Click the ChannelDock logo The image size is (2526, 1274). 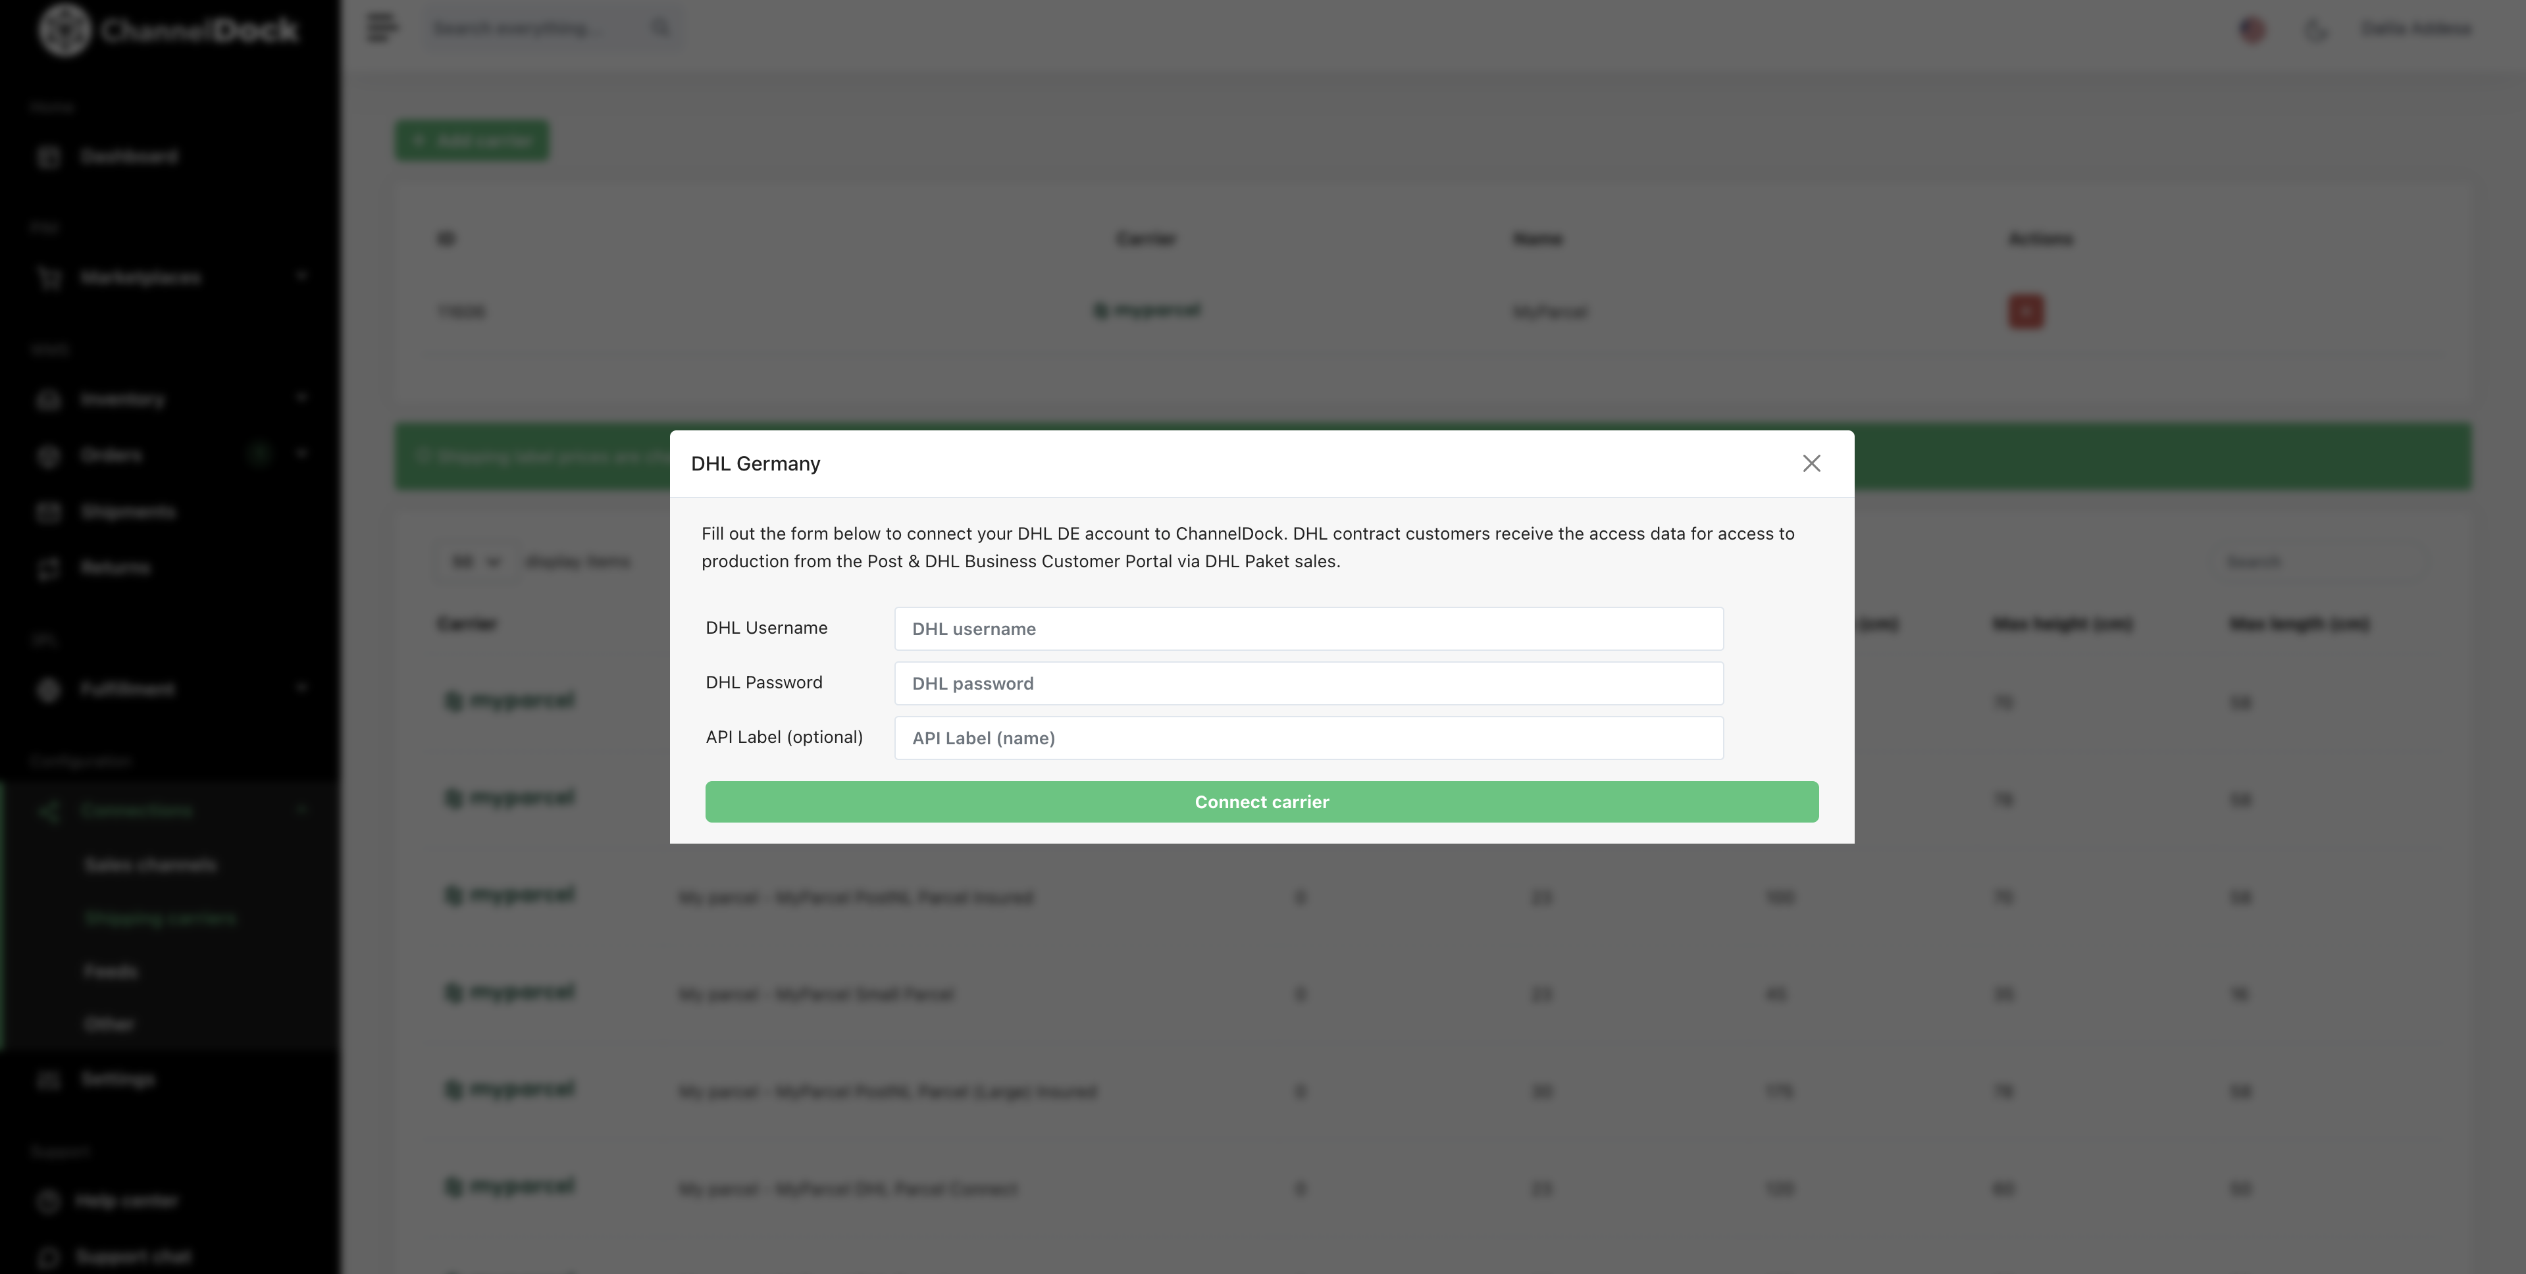[168, 30]
